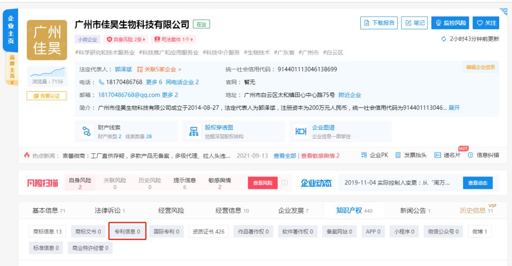Show 更多 2 email addresses
The width and height of the screenshot is (512, 266).
point(170,95)
